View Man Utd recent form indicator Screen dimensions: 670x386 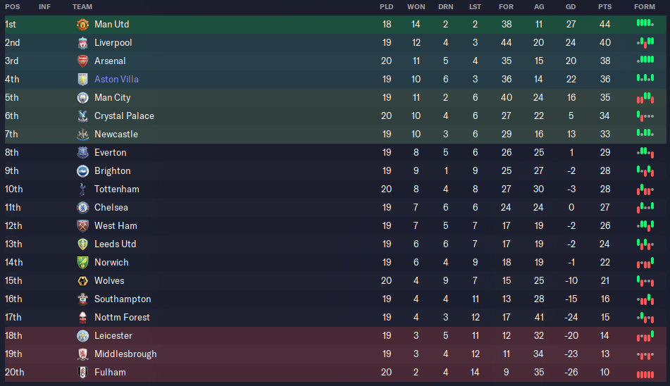[x=645, y=23]
